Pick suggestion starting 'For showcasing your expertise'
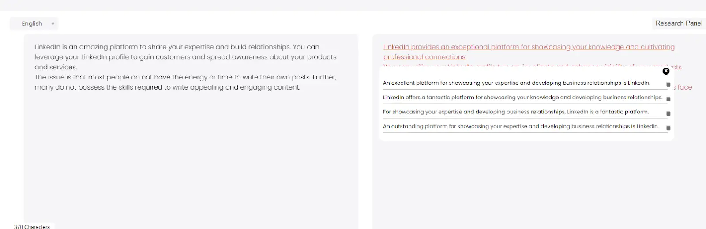The image size is (706, 229). pyautogui.click(x=516, y=112)
